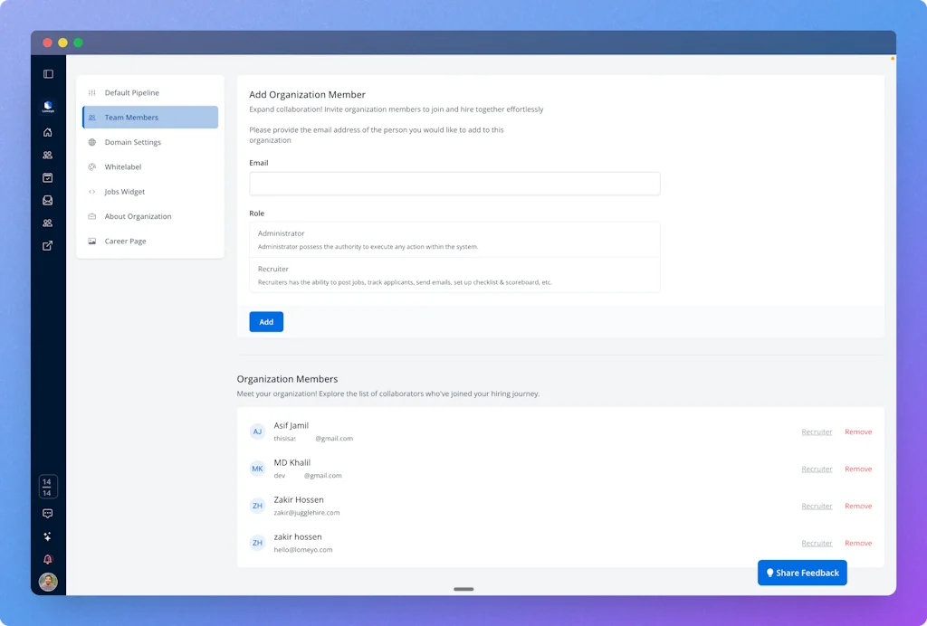
Task: Remove member zakir@jugglehire.com
Action: tap(858, 506)
